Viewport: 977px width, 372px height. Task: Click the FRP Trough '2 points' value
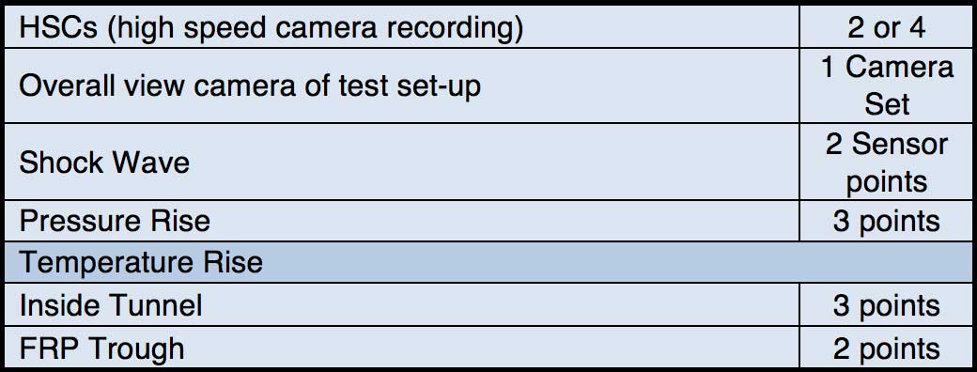point(886,347)
